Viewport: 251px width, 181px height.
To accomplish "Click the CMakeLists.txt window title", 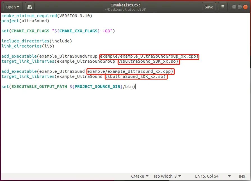I will pos(125,5).
